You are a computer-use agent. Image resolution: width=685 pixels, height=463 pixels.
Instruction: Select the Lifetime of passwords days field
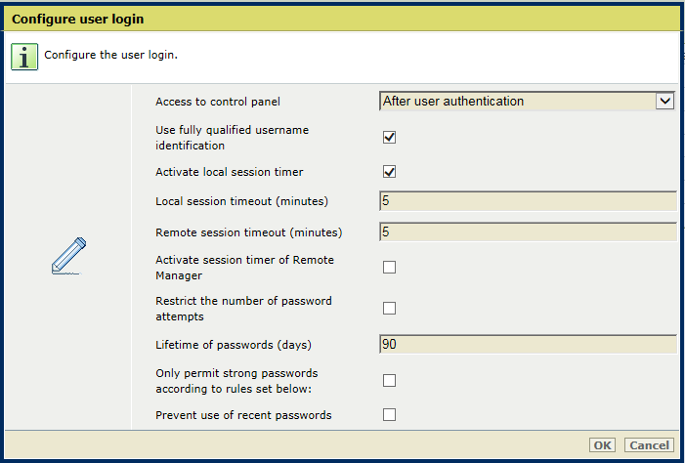pyautogui.click(x=528, y=344)
